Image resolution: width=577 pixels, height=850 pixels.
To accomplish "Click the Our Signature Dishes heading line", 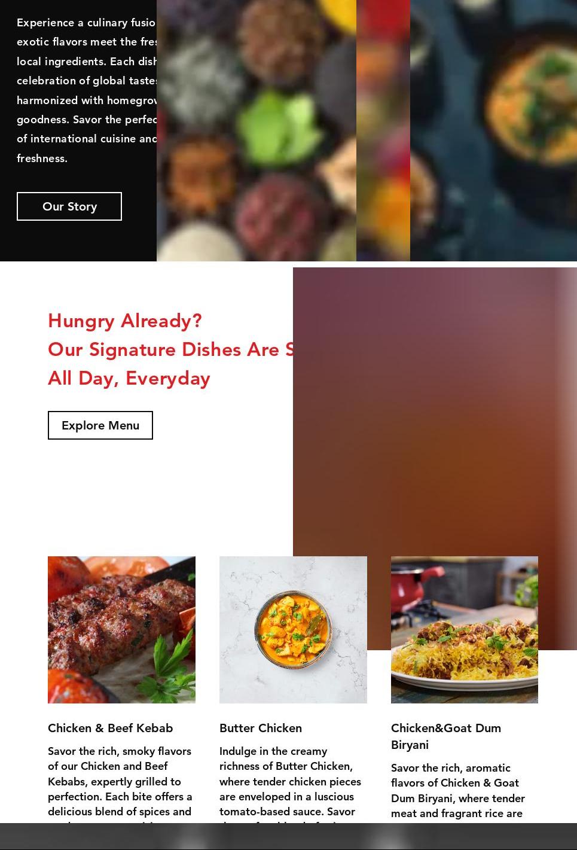I will [x=170, y=349].
